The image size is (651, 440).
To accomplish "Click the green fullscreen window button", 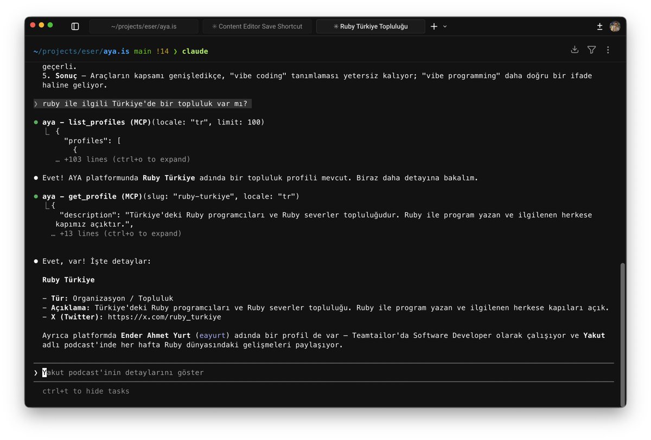I will [50, 25].
